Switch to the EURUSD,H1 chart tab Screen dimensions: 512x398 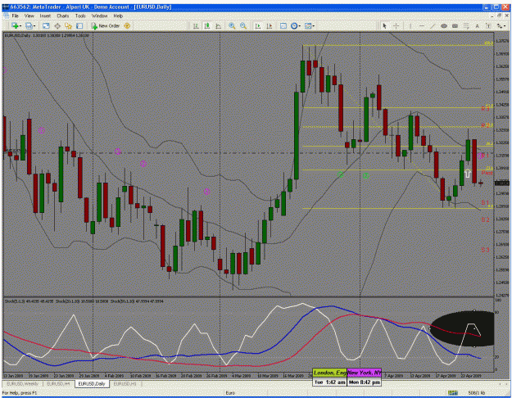[125, 383]
